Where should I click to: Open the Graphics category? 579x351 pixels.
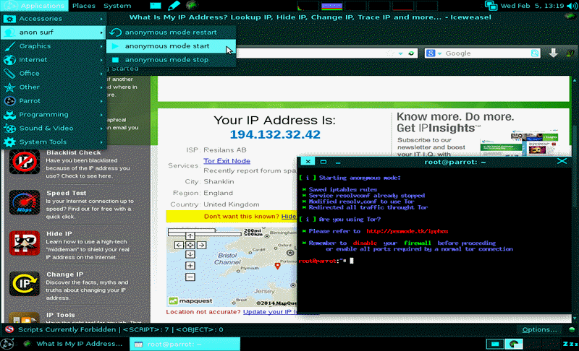click(54, 46)
